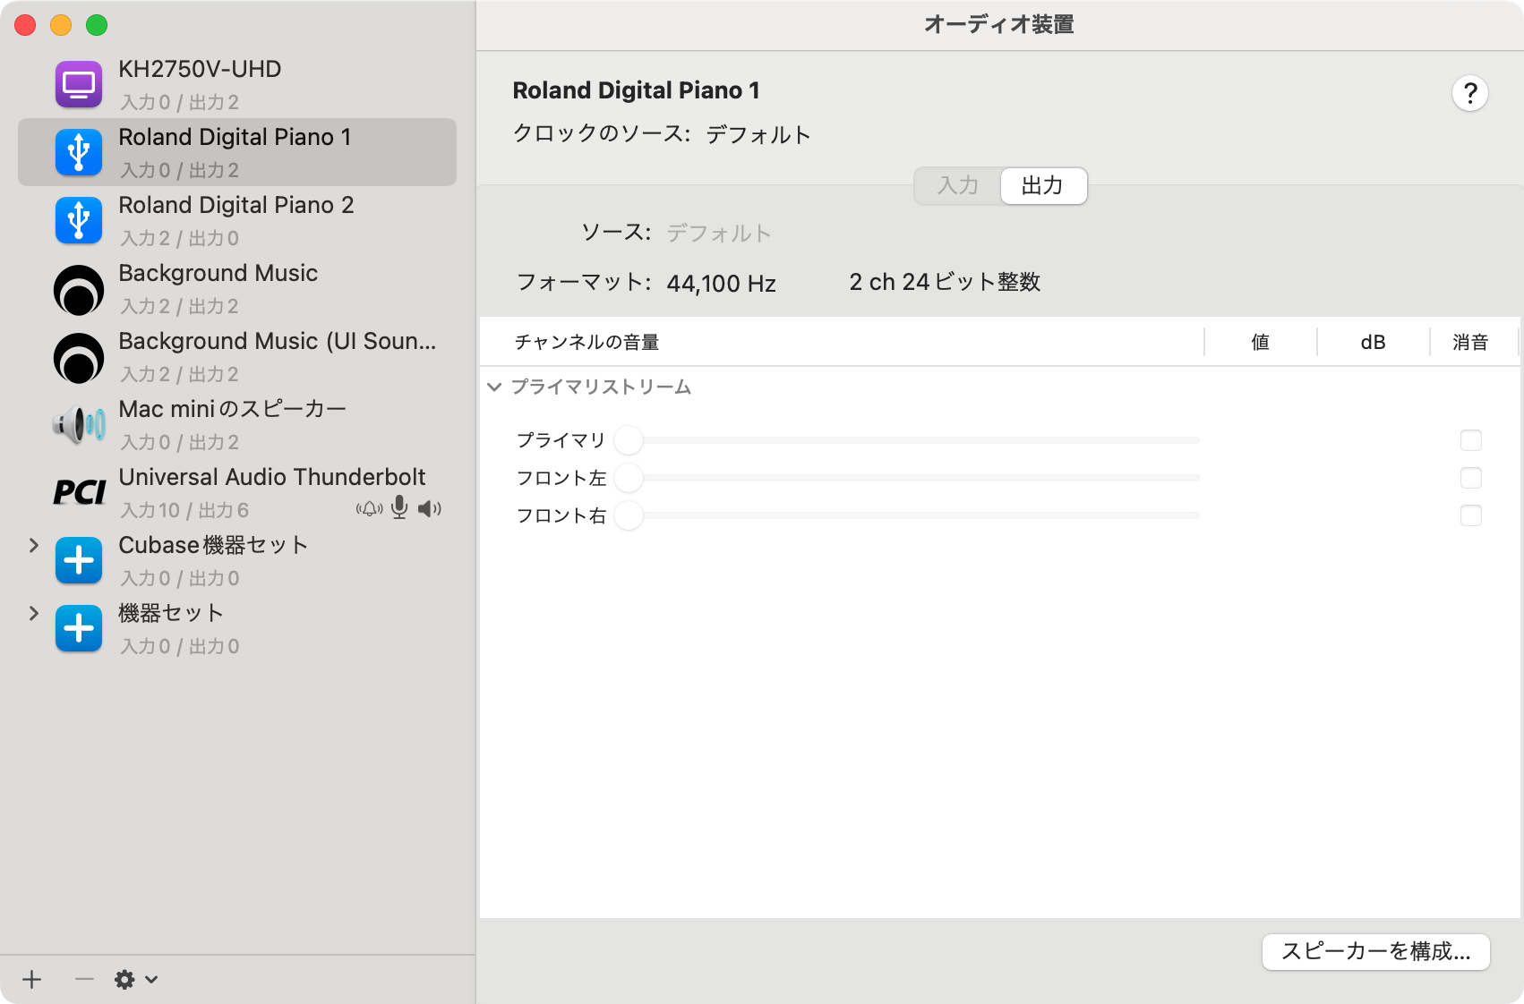Click the プライマリ volume slider knob
The image size is (1524, 1004).
point(629,440)
